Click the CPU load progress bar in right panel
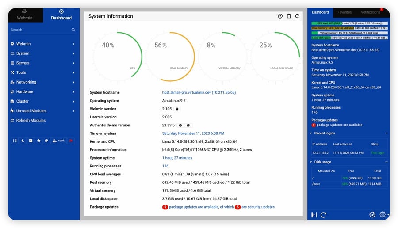 [349, 23]
